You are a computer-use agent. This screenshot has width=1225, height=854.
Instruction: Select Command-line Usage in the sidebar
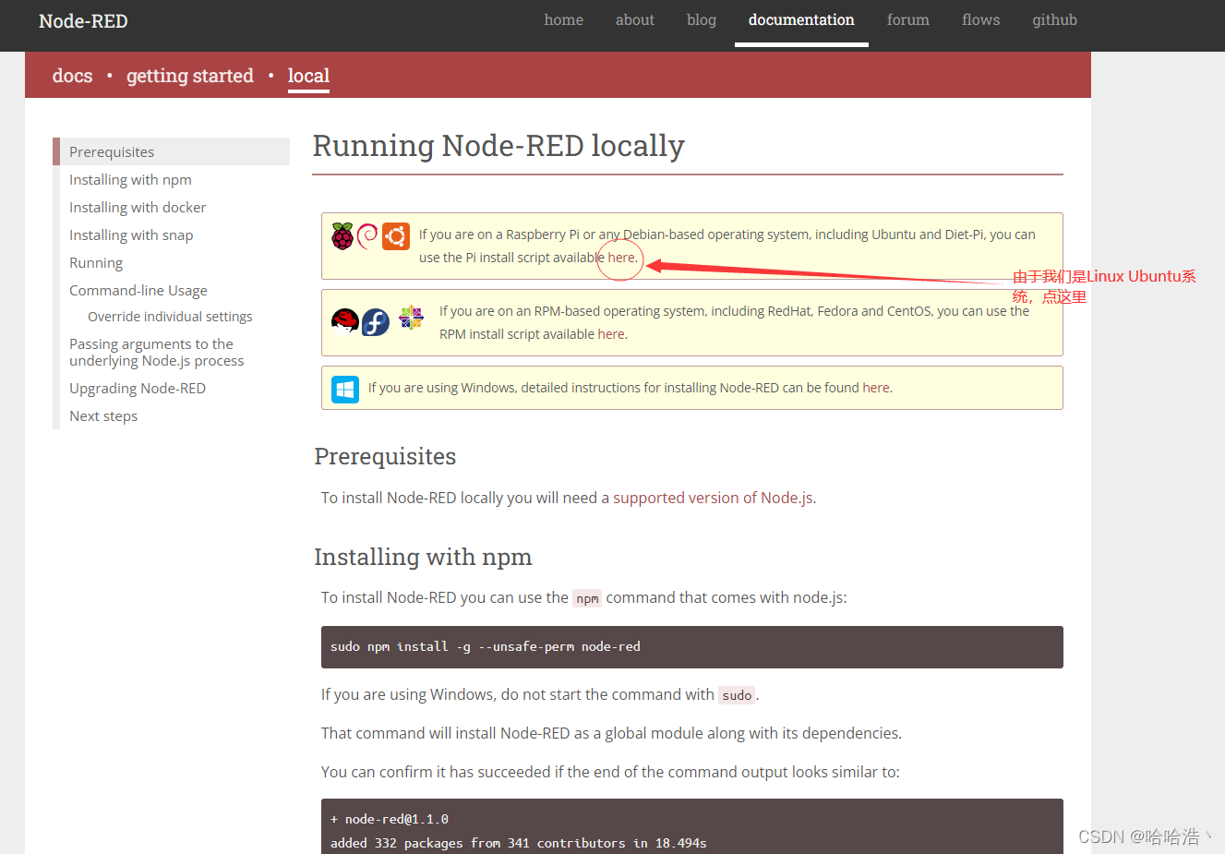click(138, 290)
